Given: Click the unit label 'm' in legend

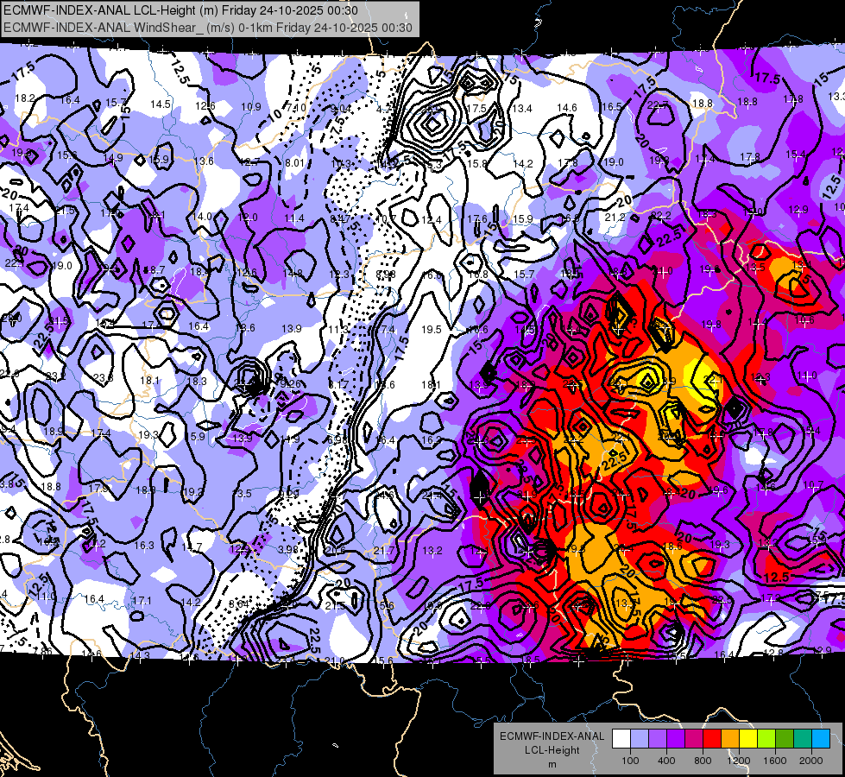Looking at the screenshot, I should [552, 765].
